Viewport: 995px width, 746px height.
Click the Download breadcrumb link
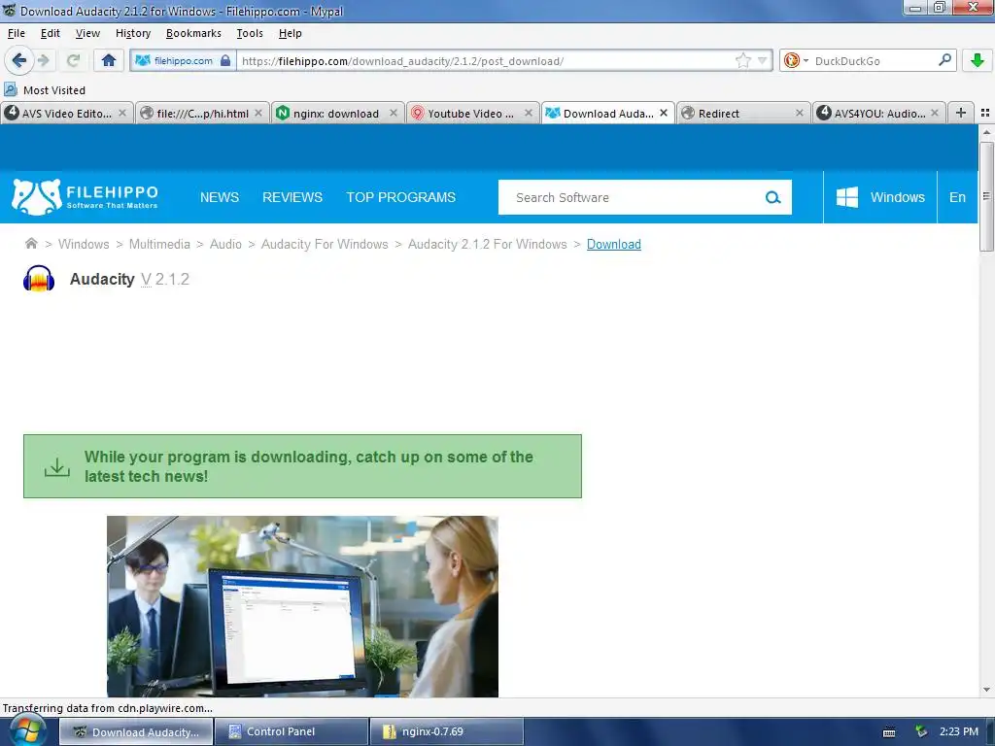pyautogui.click(x=614, y=244)
